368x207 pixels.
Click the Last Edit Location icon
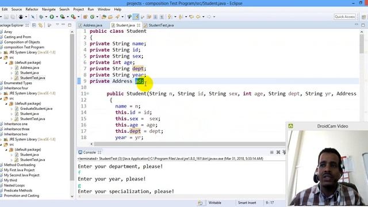point(191,17)
